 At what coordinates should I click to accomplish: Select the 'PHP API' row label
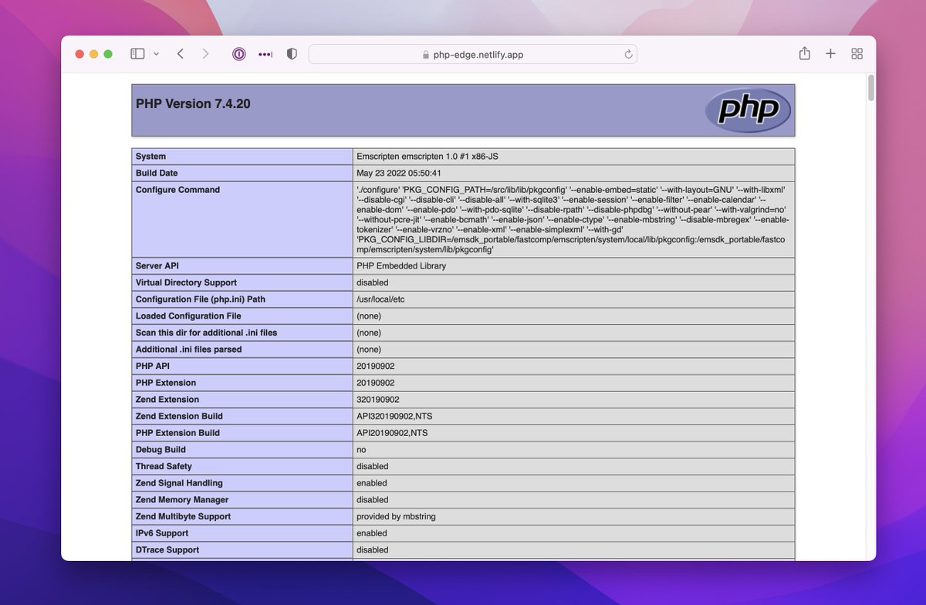(x=152, y=366)
